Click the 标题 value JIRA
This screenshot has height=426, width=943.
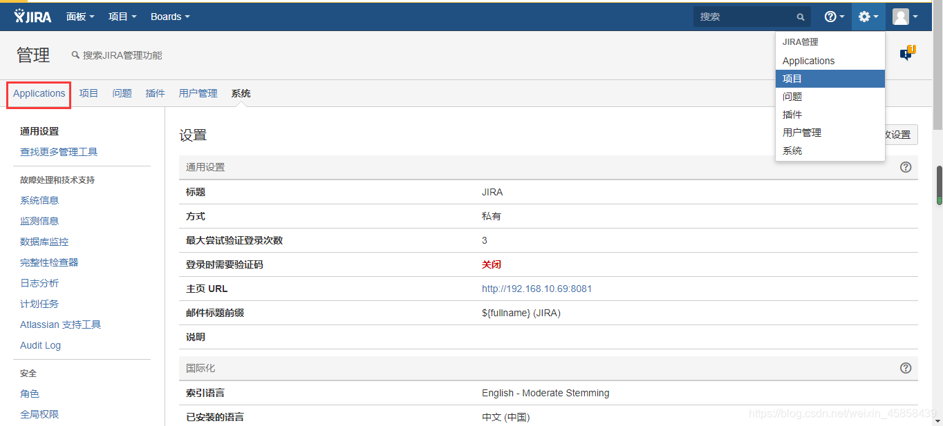[492, 192]
